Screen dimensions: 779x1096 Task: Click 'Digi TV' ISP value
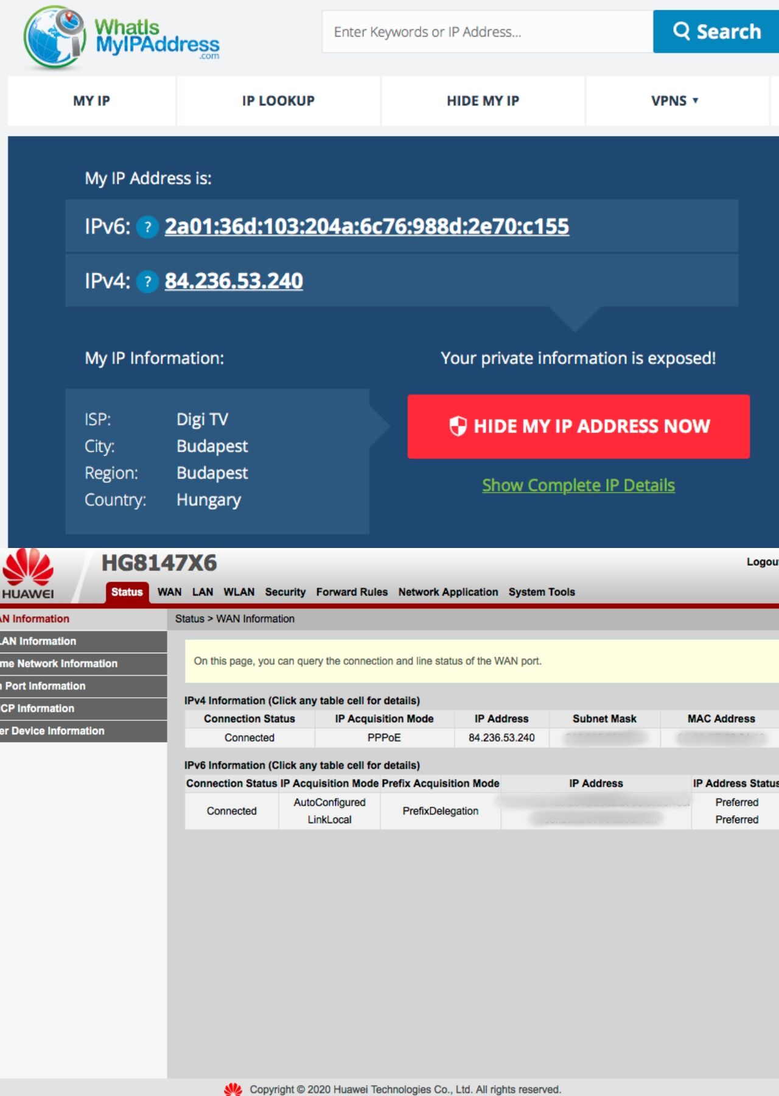pyautogui.click(x=202, y=419)
